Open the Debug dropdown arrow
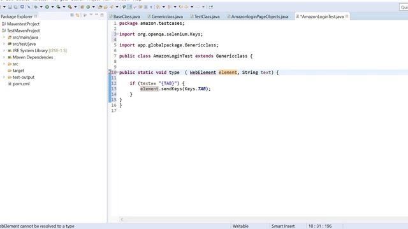Image resolution: width=408 pixels, height=229 pixels. coord(41,7)
